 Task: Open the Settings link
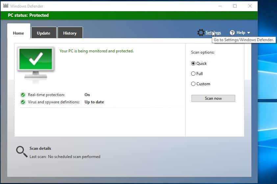click(x=213, y=33)
